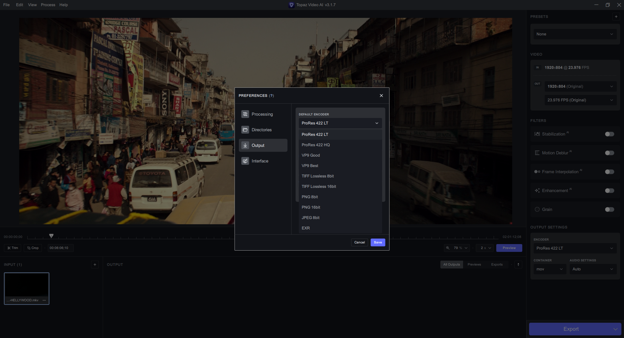Choose JPEG 8bit encoder

pos(340,218)
